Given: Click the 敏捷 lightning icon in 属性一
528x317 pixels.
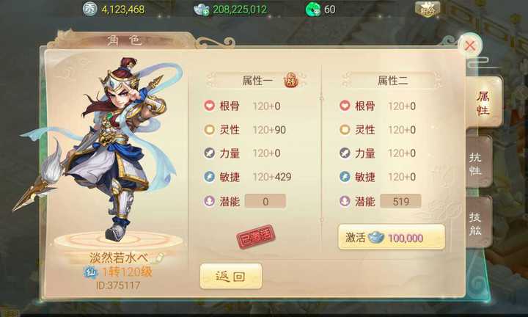Looking at the screenshot, I should click(210, 177).
